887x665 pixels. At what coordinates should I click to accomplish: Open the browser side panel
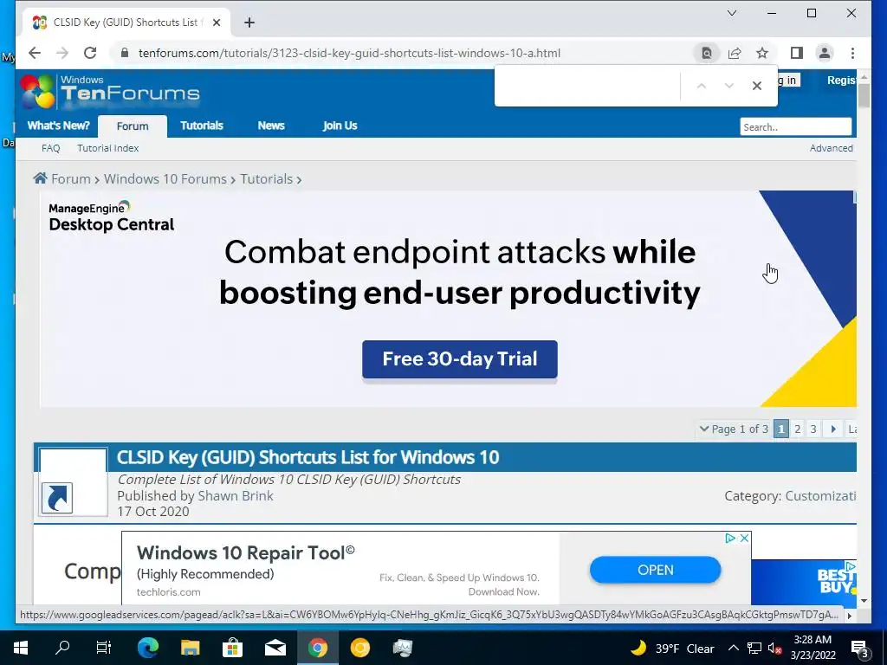(797, 53)
